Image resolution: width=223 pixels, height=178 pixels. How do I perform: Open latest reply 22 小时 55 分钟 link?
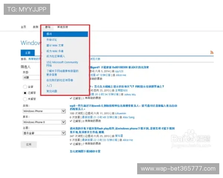100,140
